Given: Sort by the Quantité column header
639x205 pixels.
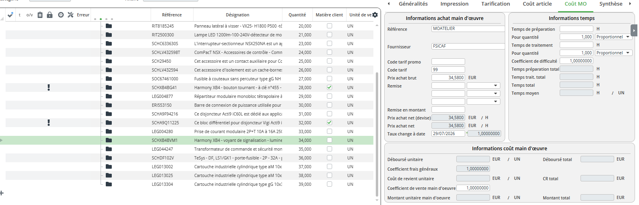Looking at the screenshot, I should tap(297, 15).
